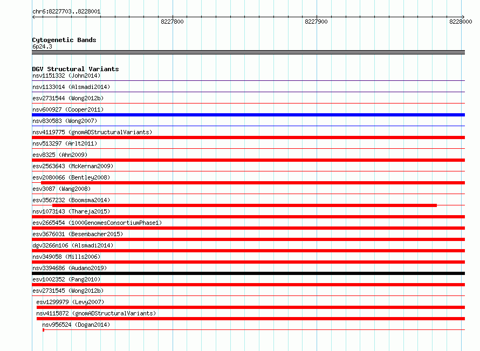Open esv2731545 (Wong2012b) label
This screenshot has height=351, width=480.
[68, 291]
